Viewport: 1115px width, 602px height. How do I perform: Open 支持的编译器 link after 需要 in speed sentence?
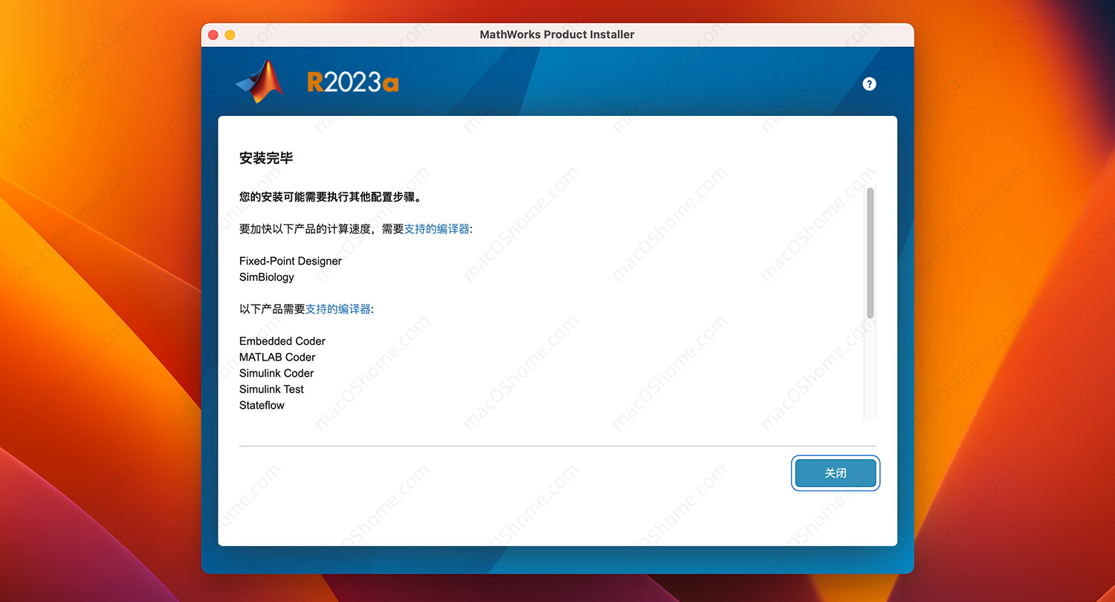coord(436,229)
